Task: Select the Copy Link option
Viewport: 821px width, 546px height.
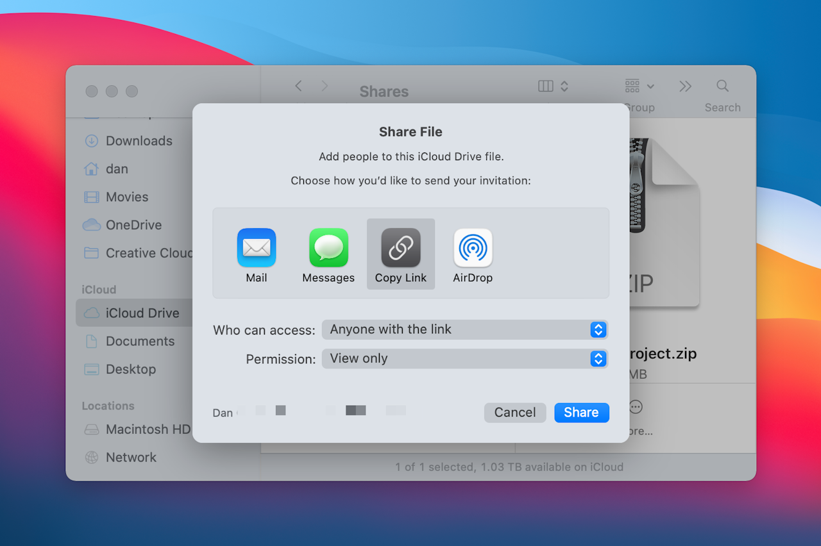Action: (401, 254)
